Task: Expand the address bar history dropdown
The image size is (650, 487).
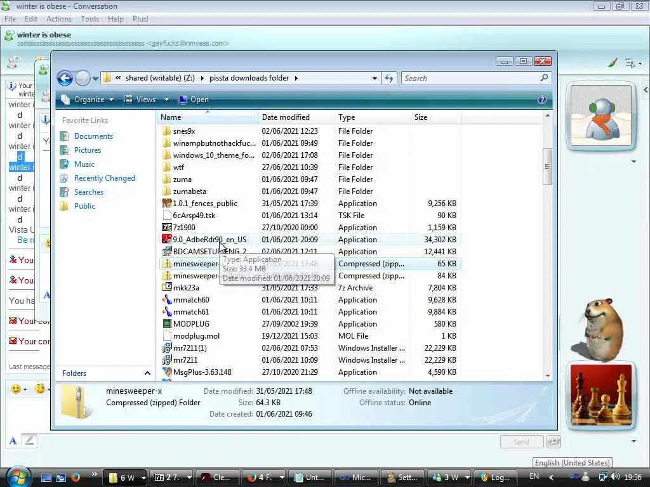Action: [375, 78]
